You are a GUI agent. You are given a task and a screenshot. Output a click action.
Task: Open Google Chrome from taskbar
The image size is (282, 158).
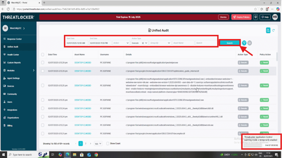pos(96,155)
